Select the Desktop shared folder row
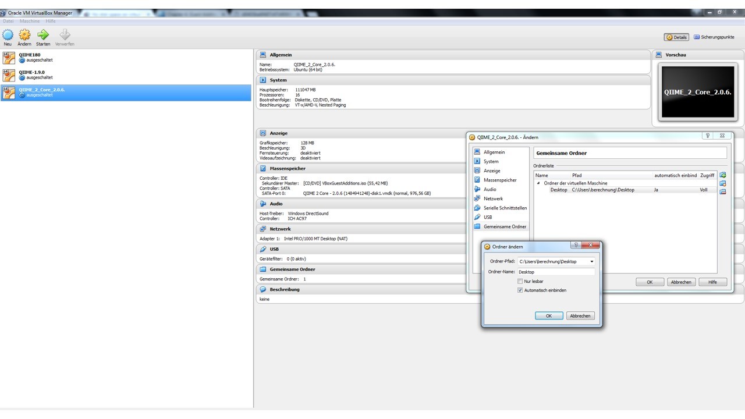 click(x=626, y=190)
